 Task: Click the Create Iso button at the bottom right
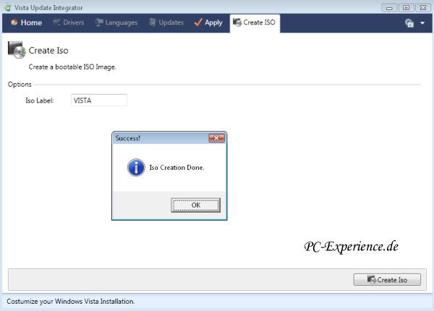[x=387, y=279]
